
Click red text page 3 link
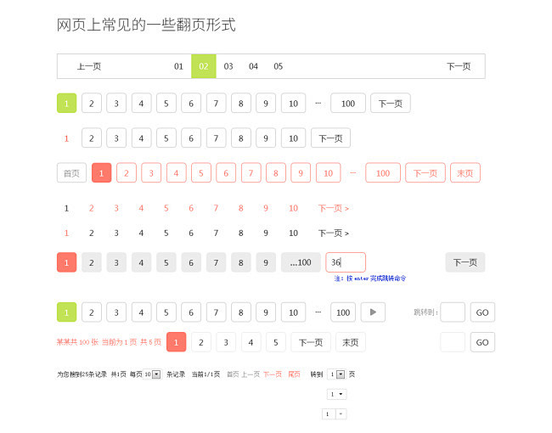point(116,208)
